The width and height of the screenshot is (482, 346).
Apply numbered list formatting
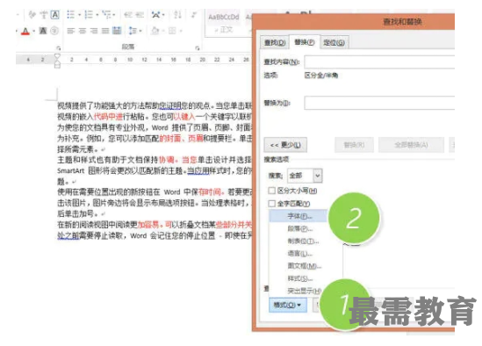(89, 14)
